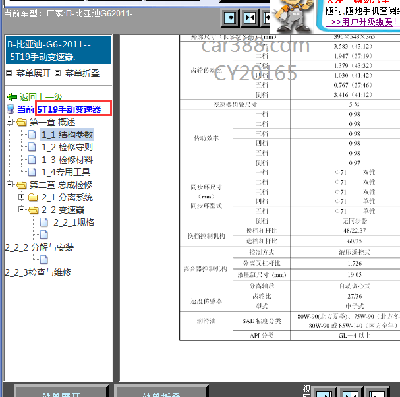Click page icon for 1_1 结构参数

click(32, 135)
